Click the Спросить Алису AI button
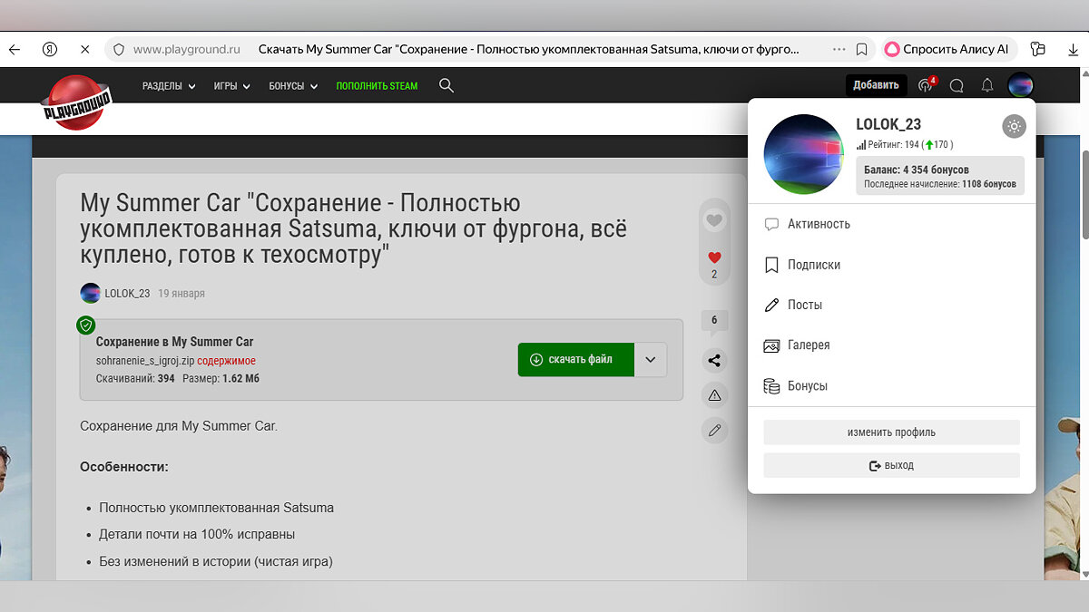 (947, 49)
